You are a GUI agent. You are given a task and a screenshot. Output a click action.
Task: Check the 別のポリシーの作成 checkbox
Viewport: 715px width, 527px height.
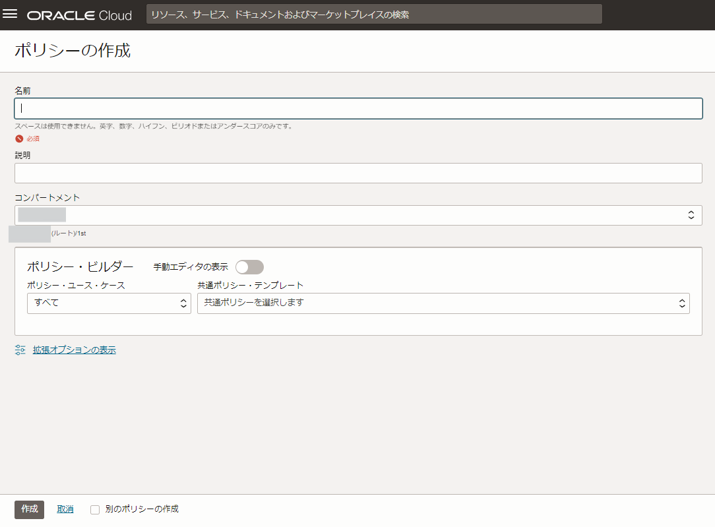coord(95,510)
